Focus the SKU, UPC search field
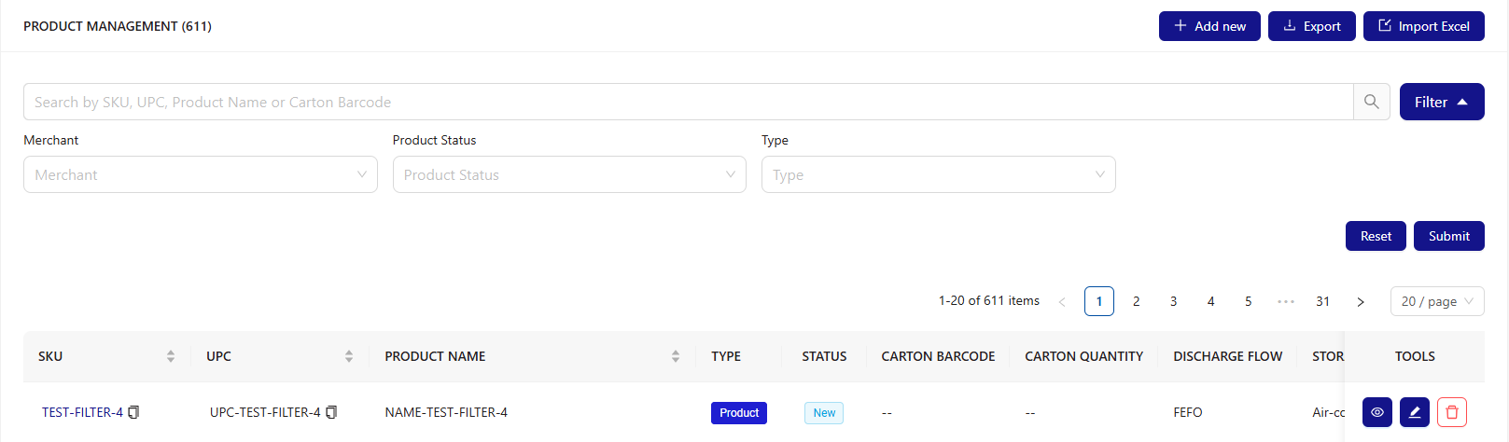This screenshot has height=442, width=1509. click(688, 102)
